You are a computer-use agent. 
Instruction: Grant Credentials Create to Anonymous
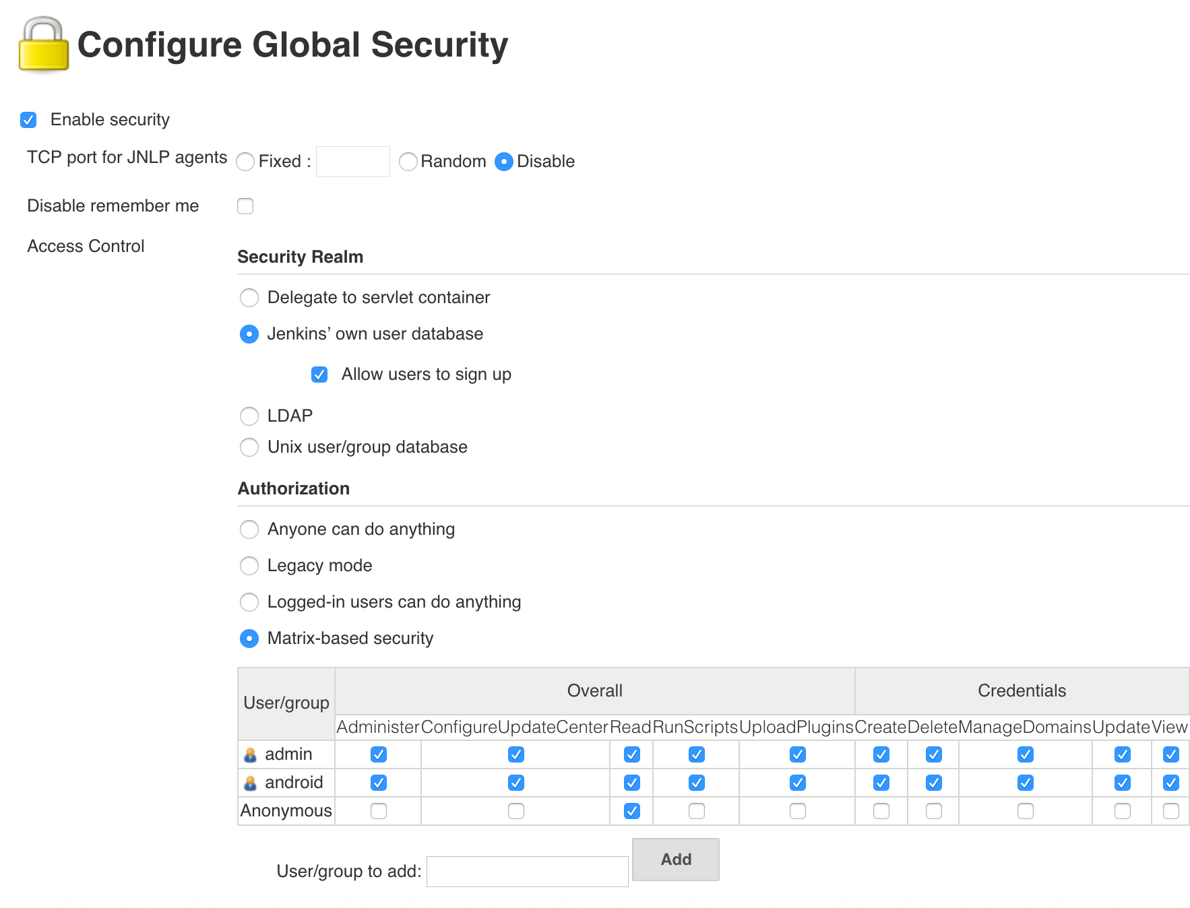coord(881,811)
